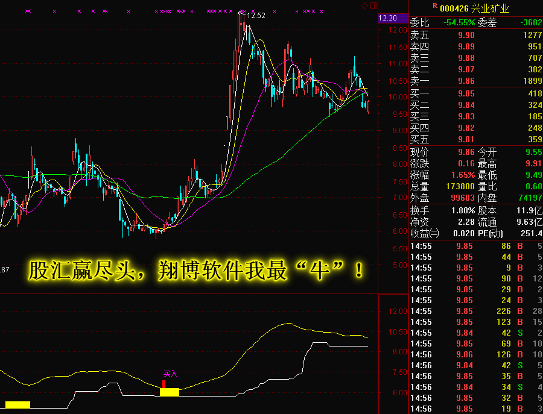Click the 14:55 trade with volume 226
This screenshot has width=543, height=414.
[x=476, y=312]
